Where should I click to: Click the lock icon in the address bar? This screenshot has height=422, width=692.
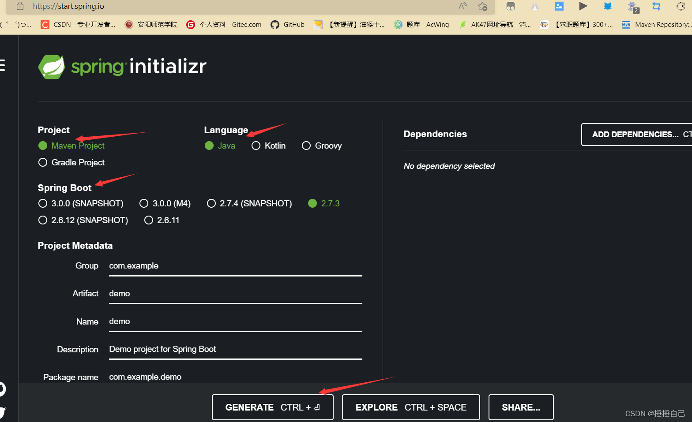pos(20,6)
